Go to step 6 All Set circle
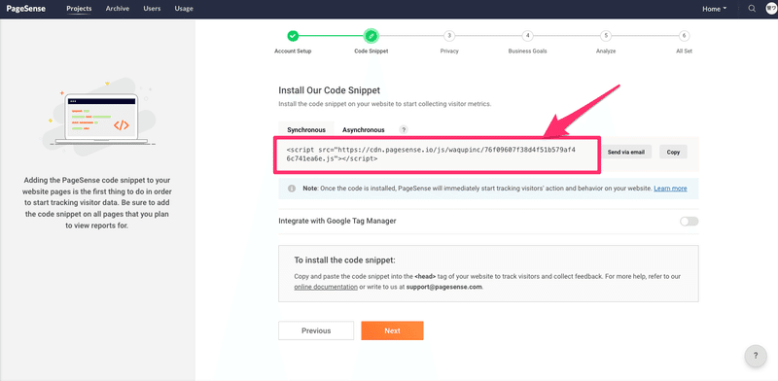 pyautogui.click(x=685, y=36)
